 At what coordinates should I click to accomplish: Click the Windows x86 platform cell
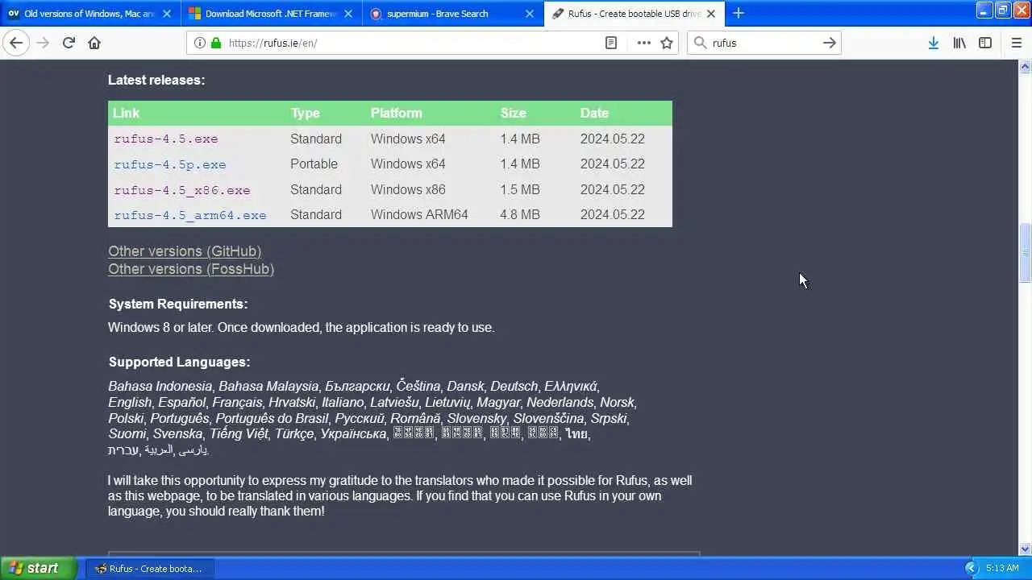408,190
